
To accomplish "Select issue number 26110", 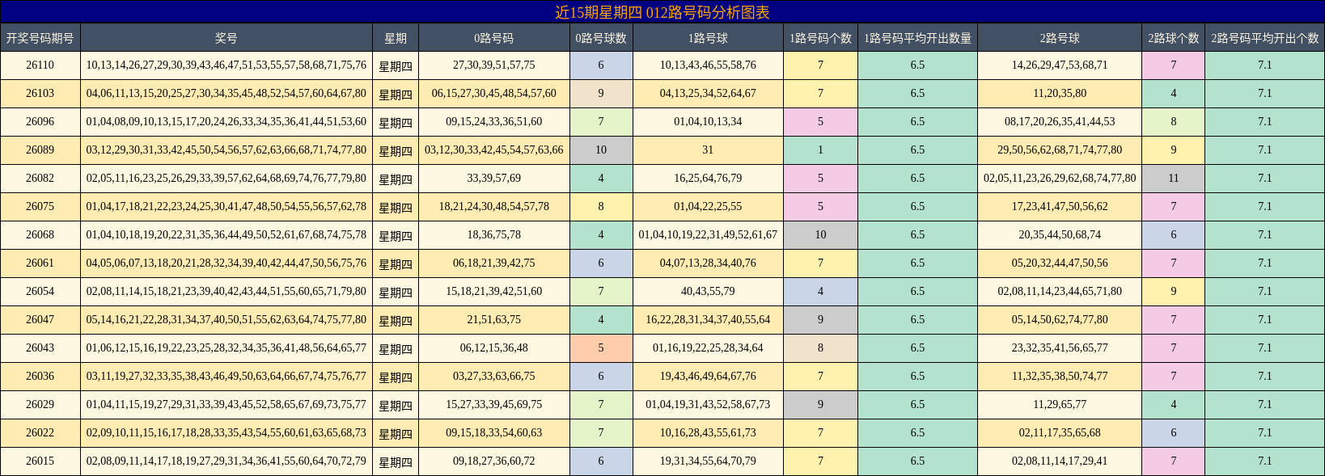I will [x=40, y=65].
